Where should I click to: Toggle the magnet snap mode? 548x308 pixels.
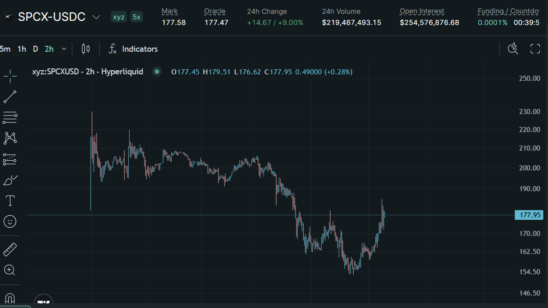[x=10, y=298]
